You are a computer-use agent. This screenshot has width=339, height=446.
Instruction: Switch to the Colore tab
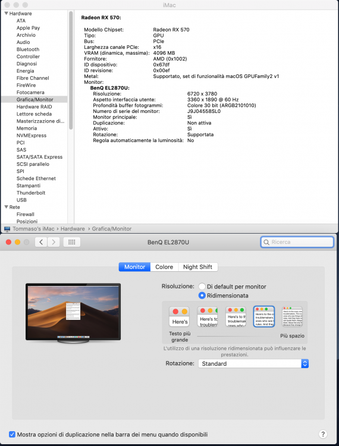(164, 267)
